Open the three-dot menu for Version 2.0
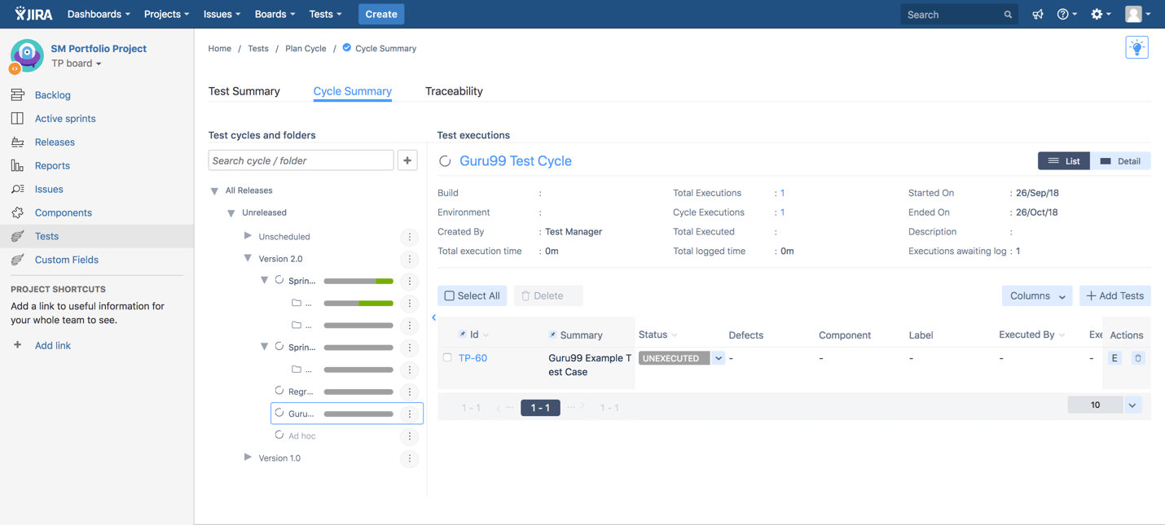1165x525 pixels. 410,259
